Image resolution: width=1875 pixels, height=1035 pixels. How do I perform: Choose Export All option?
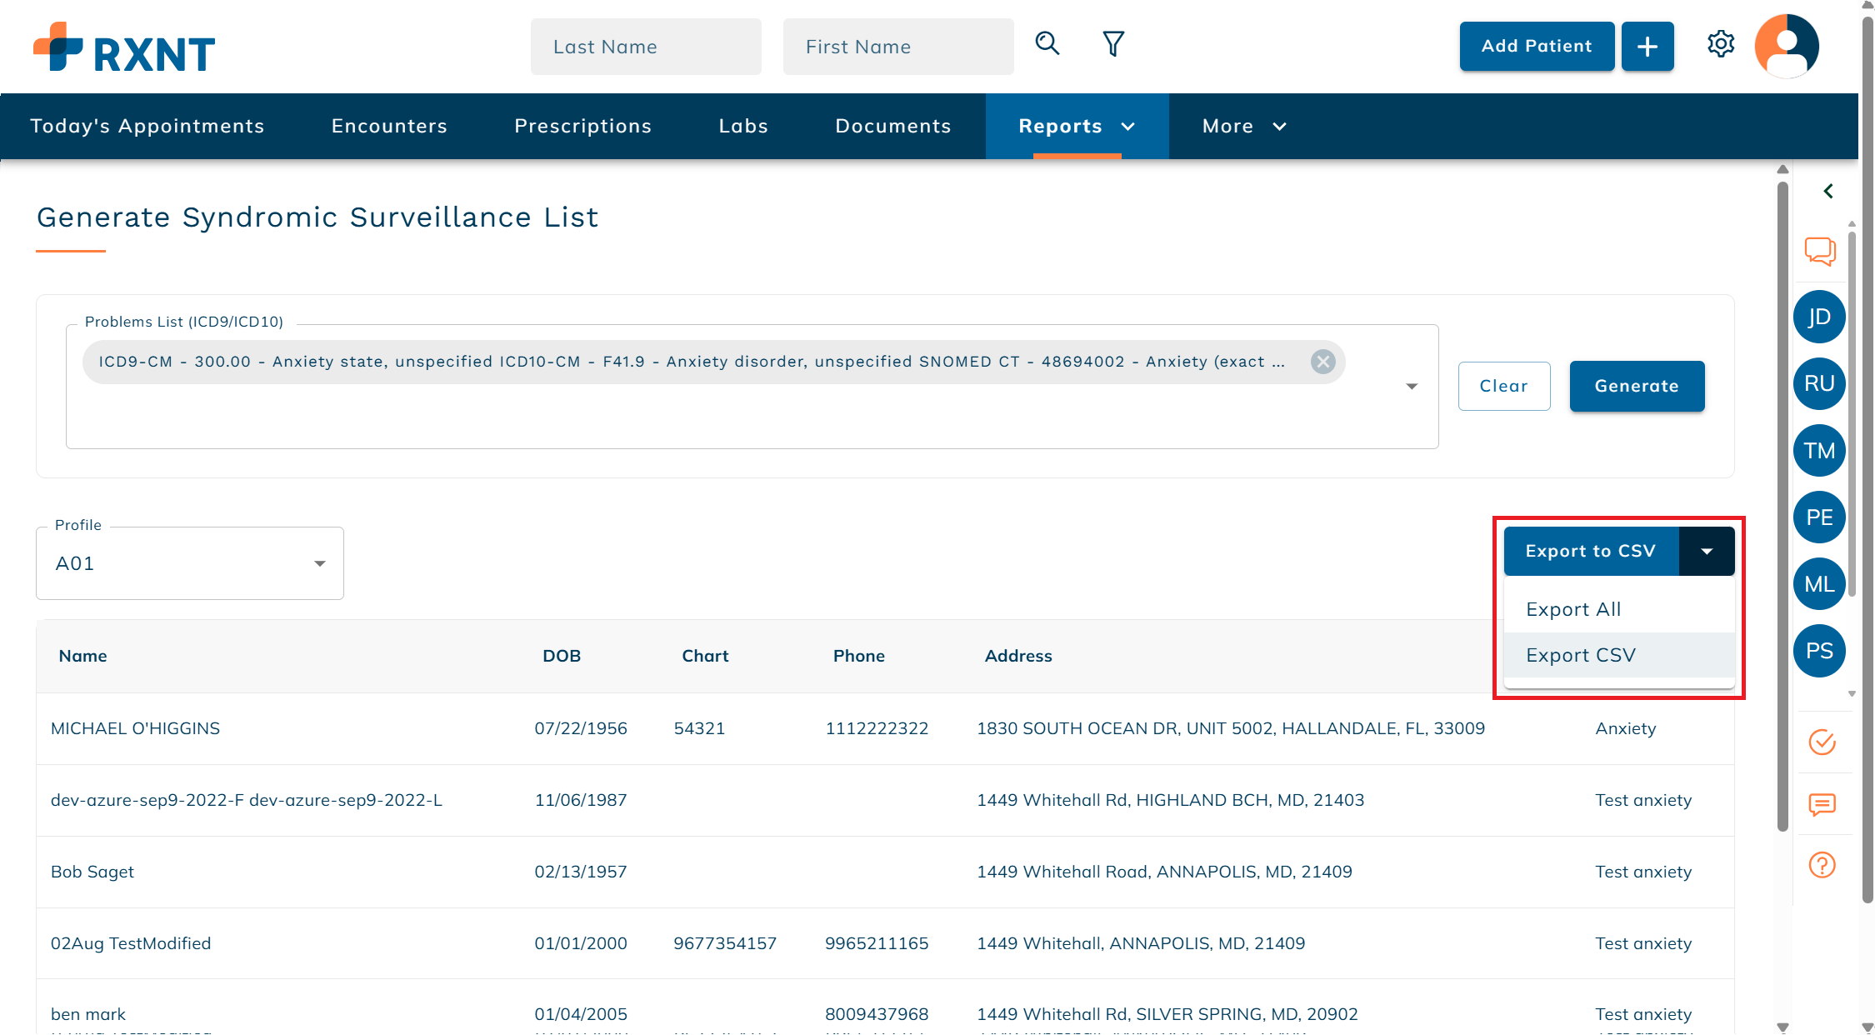[x=1619, y=609]
